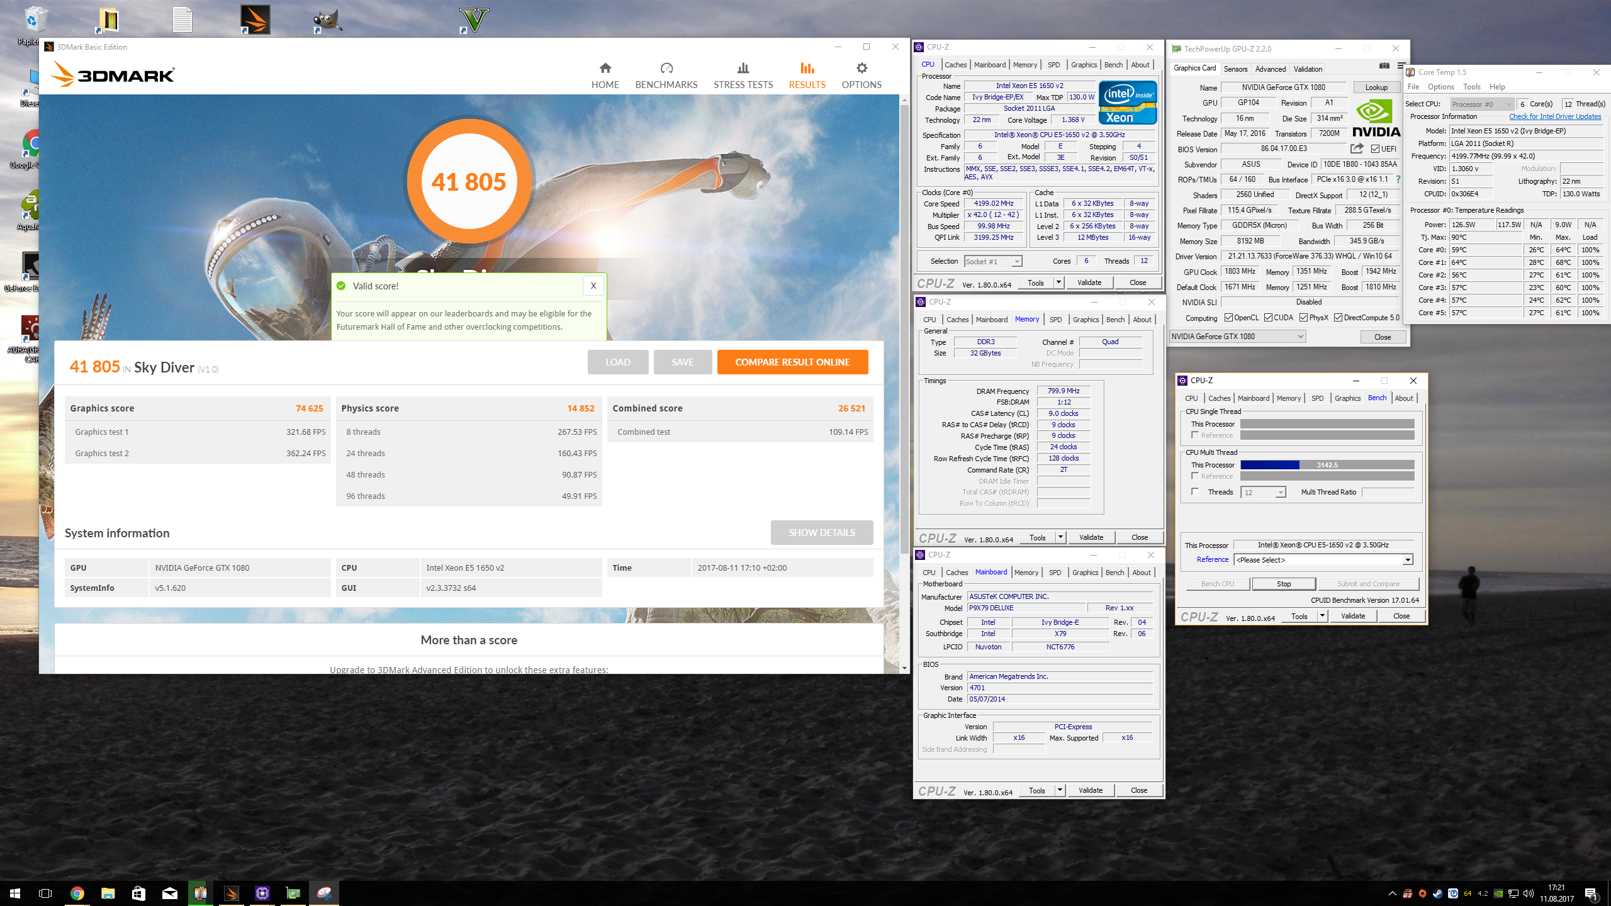Click the 3DMark scrollbar down arrow

point(904,668)
